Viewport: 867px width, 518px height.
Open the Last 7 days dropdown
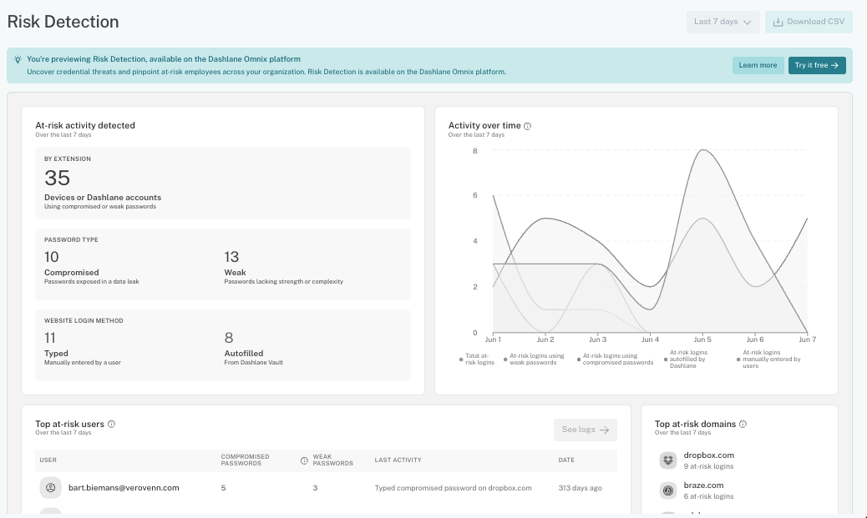tap(722, 22)
